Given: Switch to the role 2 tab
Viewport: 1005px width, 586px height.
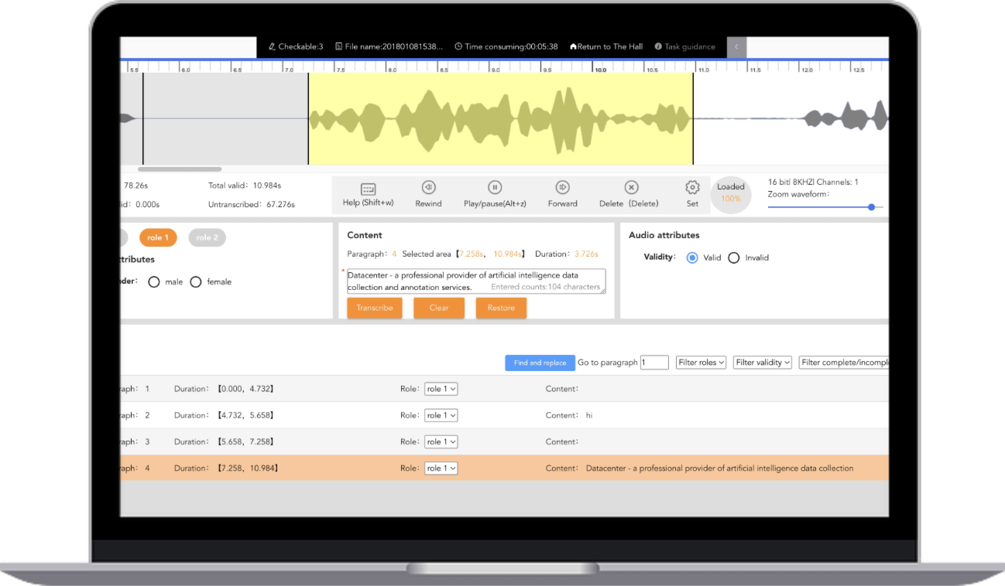Looking at the screenshot, I should click(207, 237).
